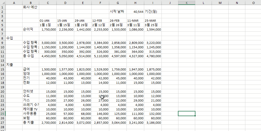The height and width of the screenshot is (131, 261).
Task: Select the 전화 row label
Action: pyautogui.click(x=31, y=83)
